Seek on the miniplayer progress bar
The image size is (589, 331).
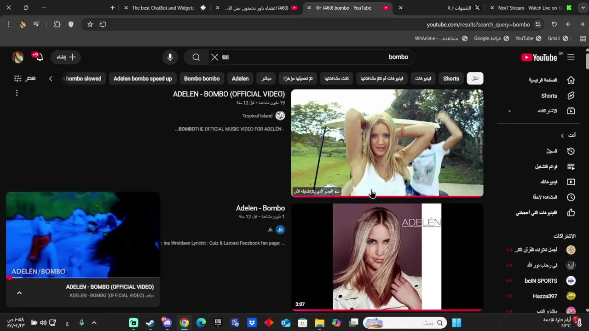[x=83, y=278]
